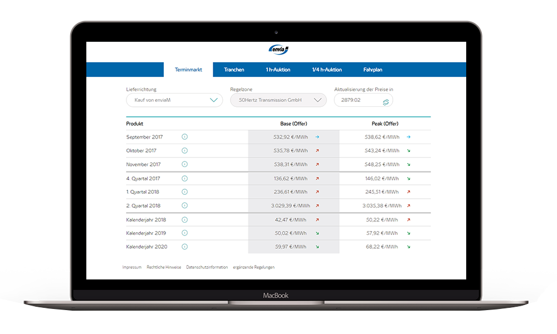This screenshot has width=557, height=334.
Task: Click the enviaM logo
Action: point(278,50)
